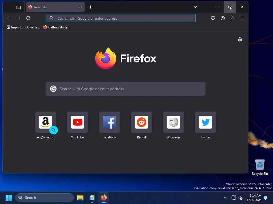Close the Firefox window
The image size is (273, 204).
tap(242, 7)
